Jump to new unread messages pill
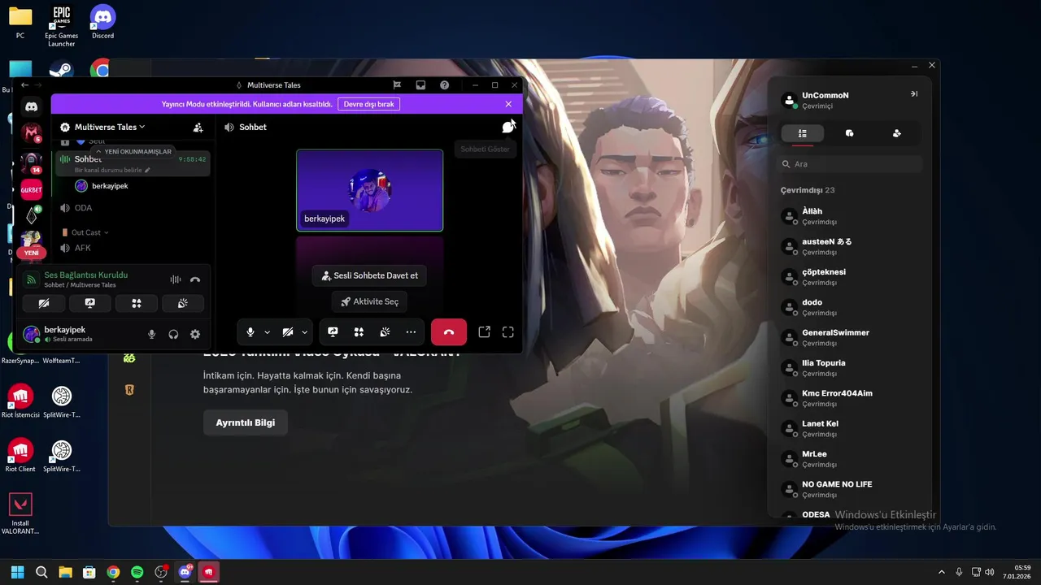 (x=134, y=152)
